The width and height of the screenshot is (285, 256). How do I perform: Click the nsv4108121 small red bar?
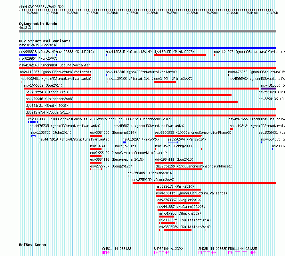click(232, 129)
